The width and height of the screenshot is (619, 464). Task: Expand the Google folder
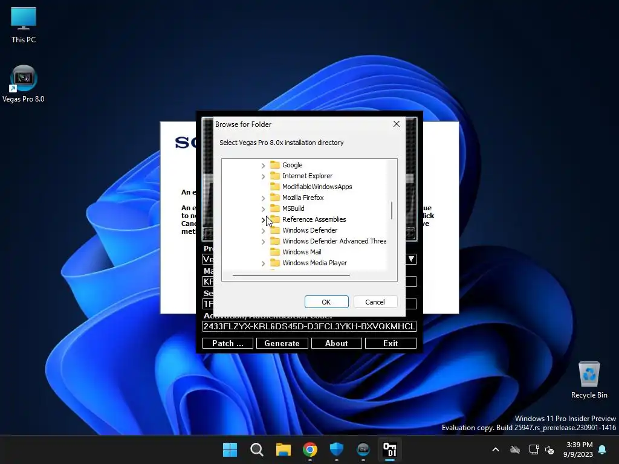coord(264,166)
